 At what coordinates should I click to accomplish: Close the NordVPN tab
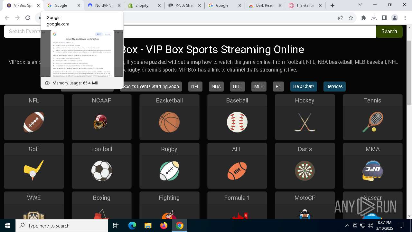[119, 5]
